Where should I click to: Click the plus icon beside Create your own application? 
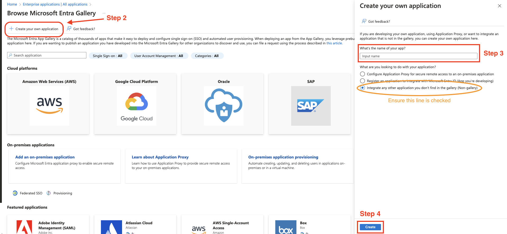coord(11,29)
